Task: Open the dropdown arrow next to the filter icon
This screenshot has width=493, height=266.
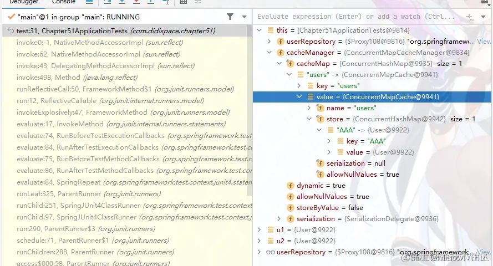Action: pyautogui.click(x=245, y=17)
